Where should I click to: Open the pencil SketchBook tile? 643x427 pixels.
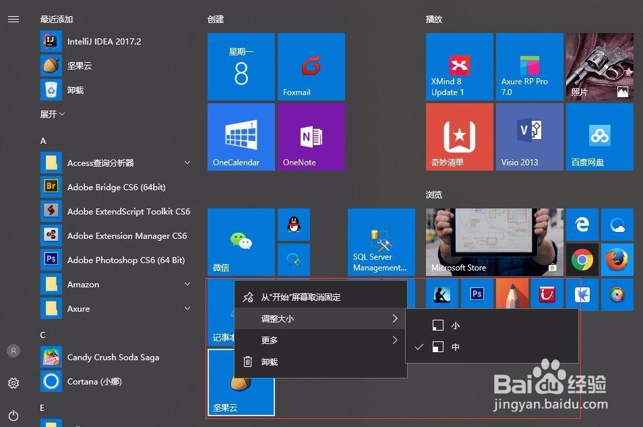[x=512, y=293]
